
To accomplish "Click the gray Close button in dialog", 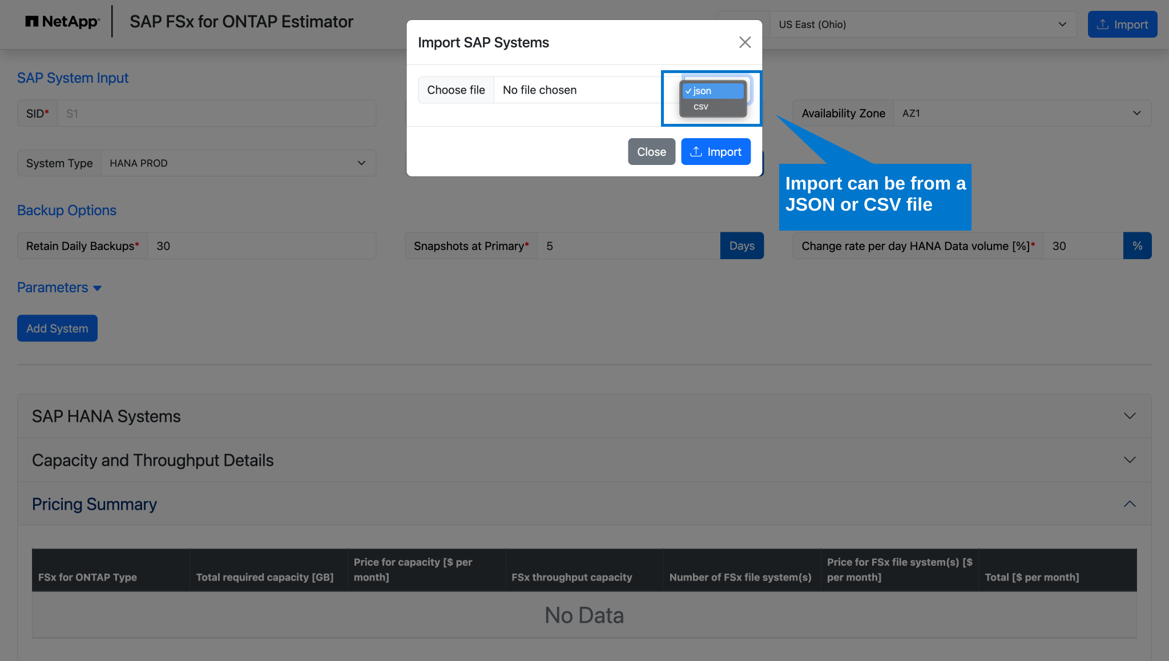I will pos(651,152).
